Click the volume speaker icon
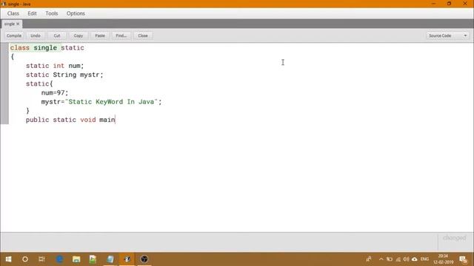 pyautogui.click(x=406, y=259)
